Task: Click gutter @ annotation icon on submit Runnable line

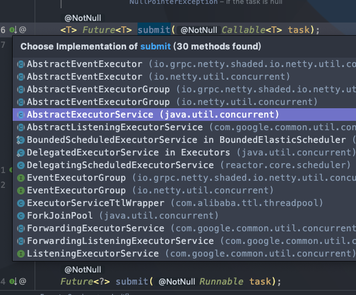Action: tap(23, 281)
